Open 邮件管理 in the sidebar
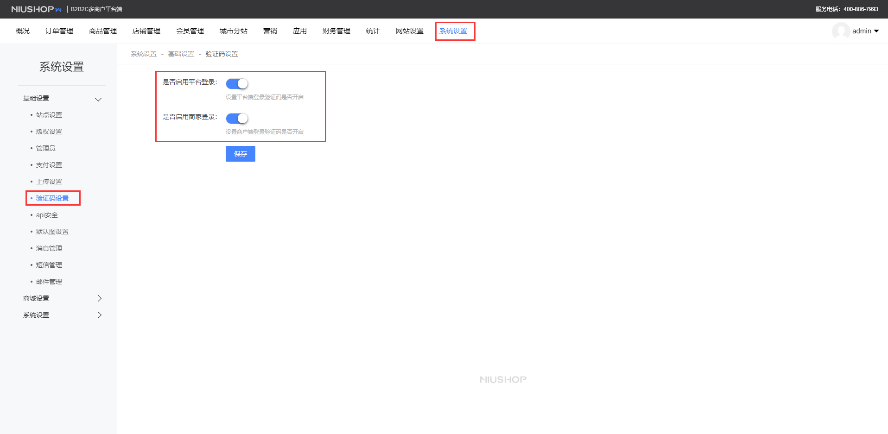The height and width of the screenshot is (434, 888). click(49, 282)
